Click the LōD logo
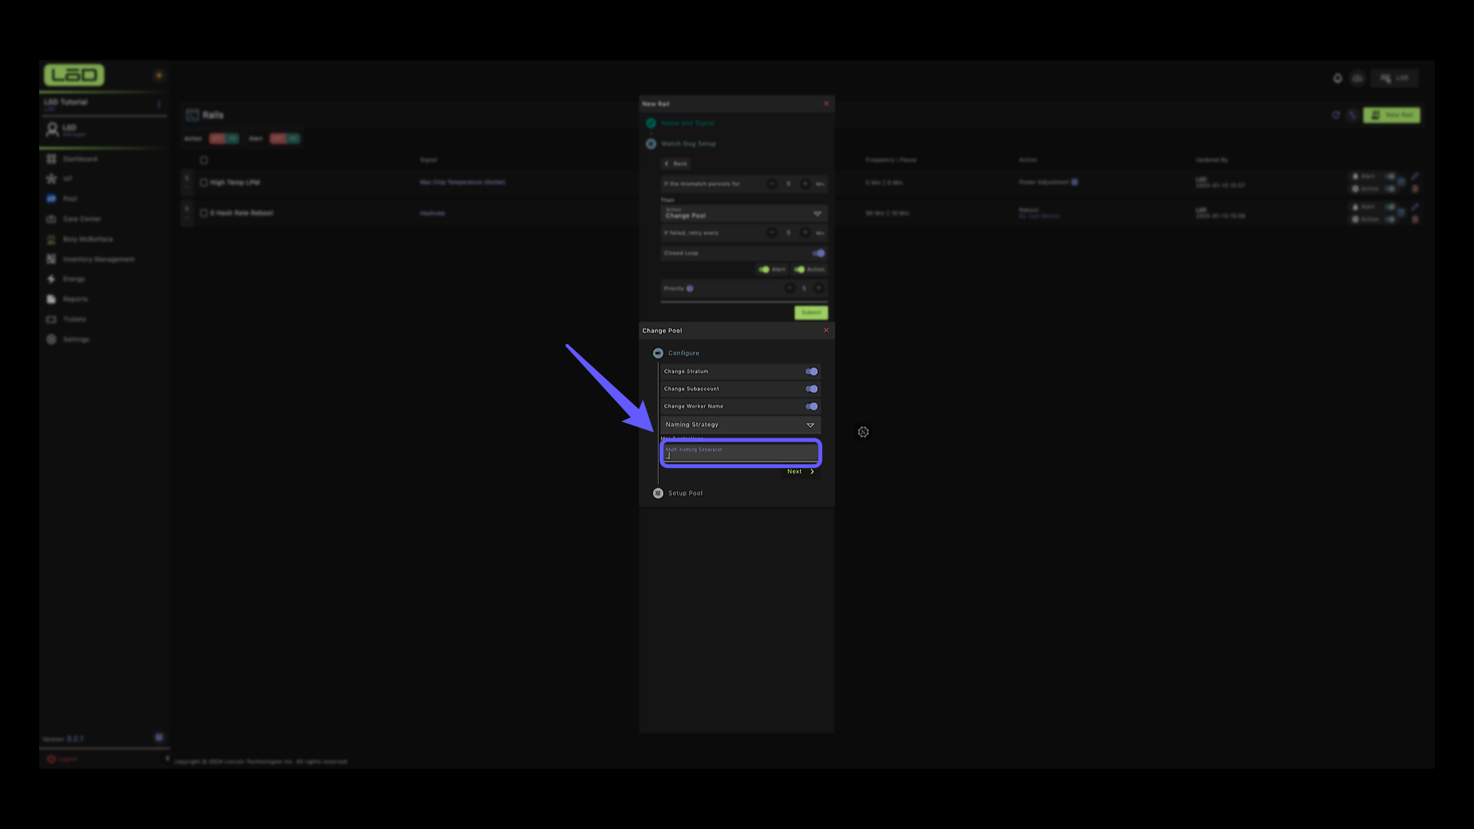 (x=74, y=74)
